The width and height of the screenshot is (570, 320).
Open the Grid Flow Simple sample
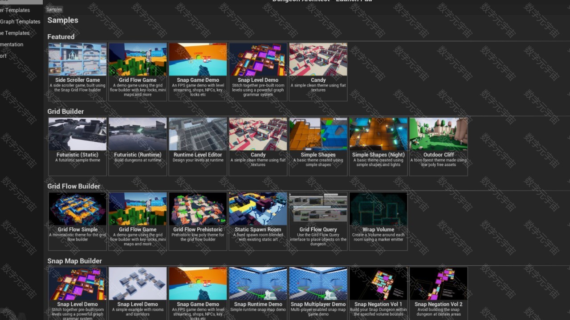(77, 221)
